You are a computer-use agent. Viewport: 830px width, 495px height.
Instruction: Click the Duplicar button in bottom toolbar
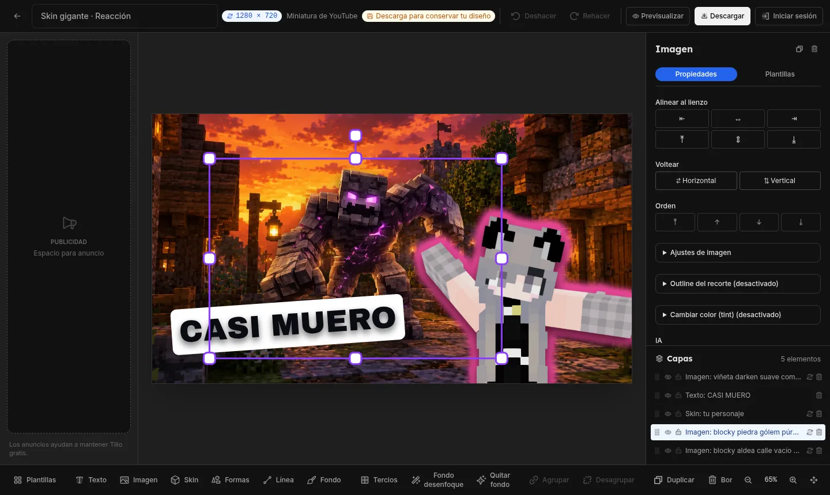(x=674, y=480)
